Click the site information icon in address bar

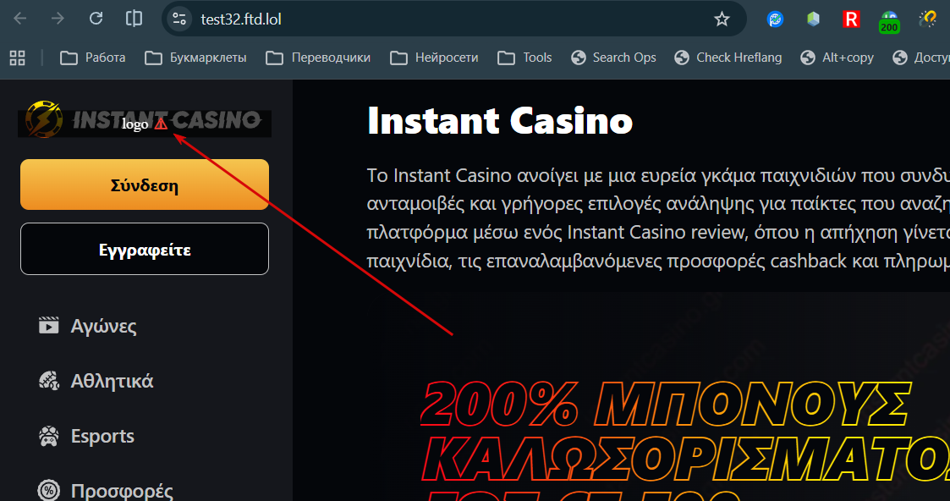pyautogui.click(x=178, y=19)
